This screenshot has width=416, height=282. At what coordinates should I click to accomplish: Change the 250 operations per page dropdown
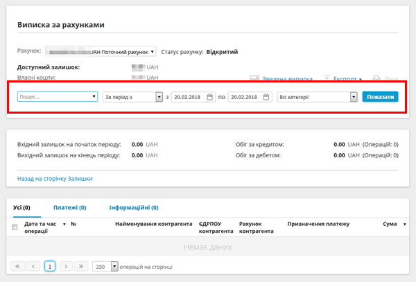point(105,266)
